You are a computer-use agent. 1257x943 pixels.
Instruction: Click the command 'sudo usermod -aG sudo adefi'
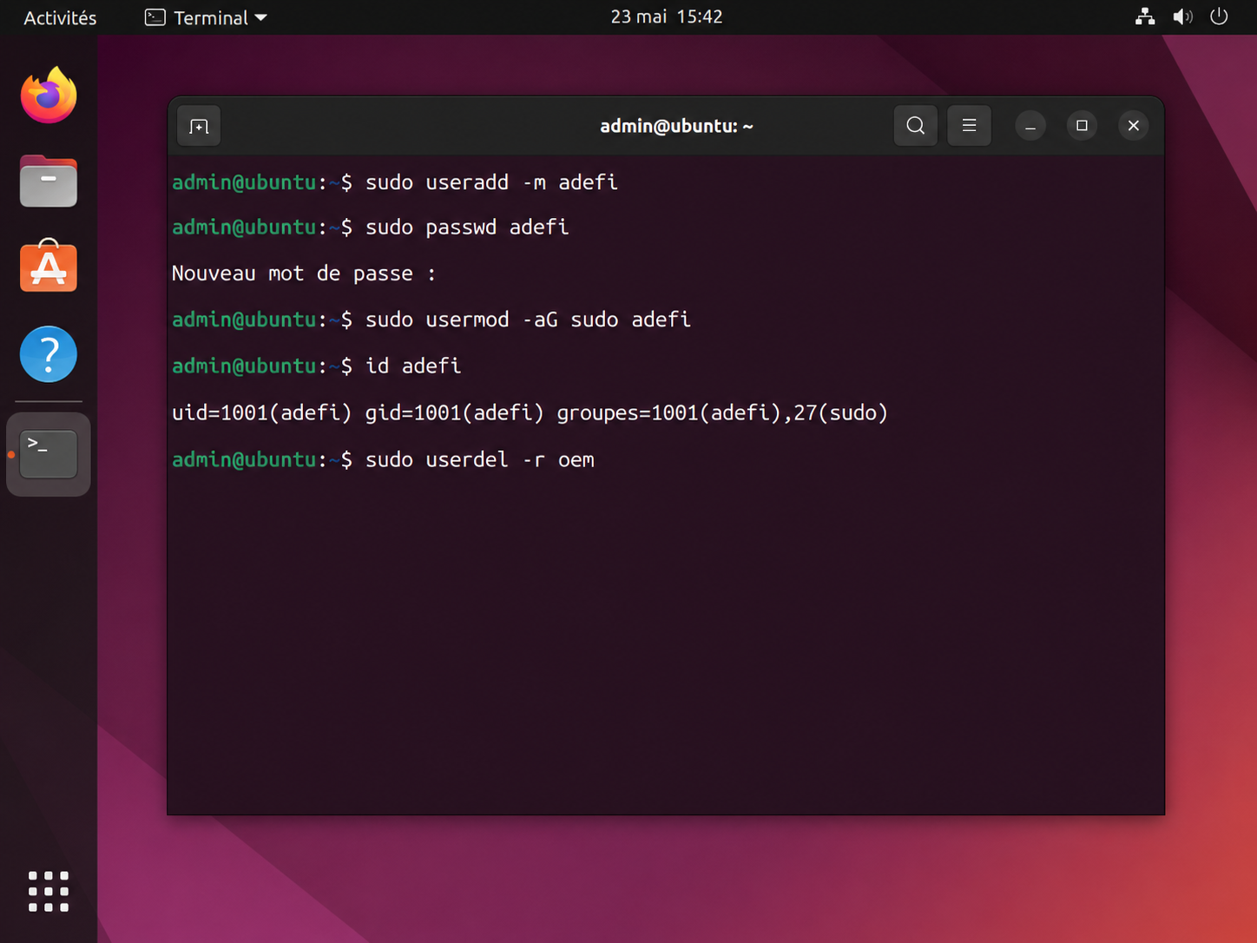pos(528,320)
